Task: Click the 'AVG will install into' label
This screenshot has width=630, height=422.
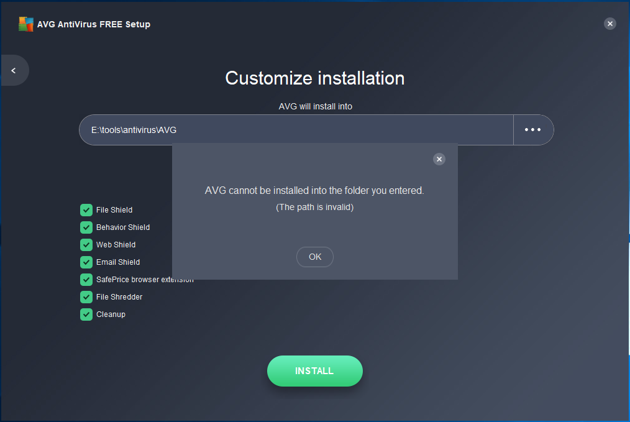Action: point(316,106)
